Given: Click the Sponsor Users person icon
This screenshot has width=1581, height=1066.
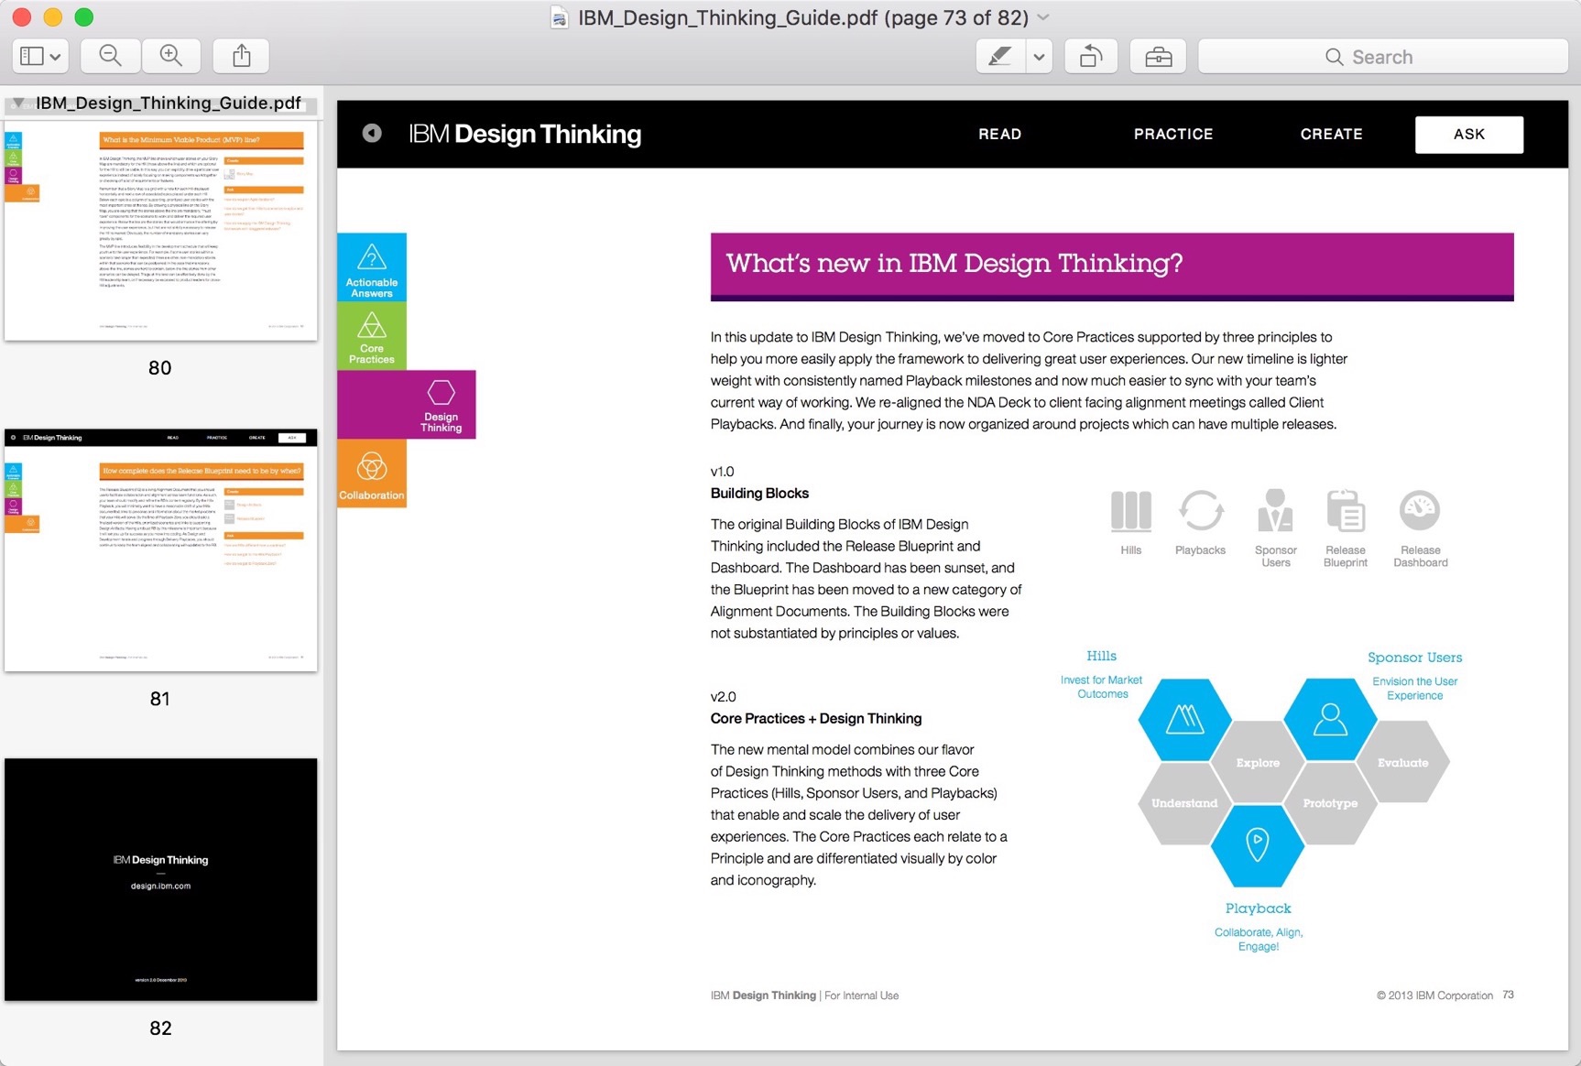Looking at the screenshot, I should click(x=1275, y=510).
